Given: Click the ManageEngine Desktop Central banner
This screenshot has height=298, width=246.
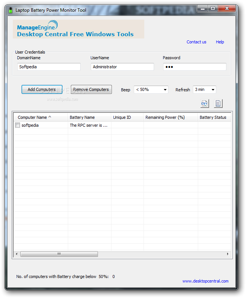Looking at the screenshot, I should coord(78,29).
